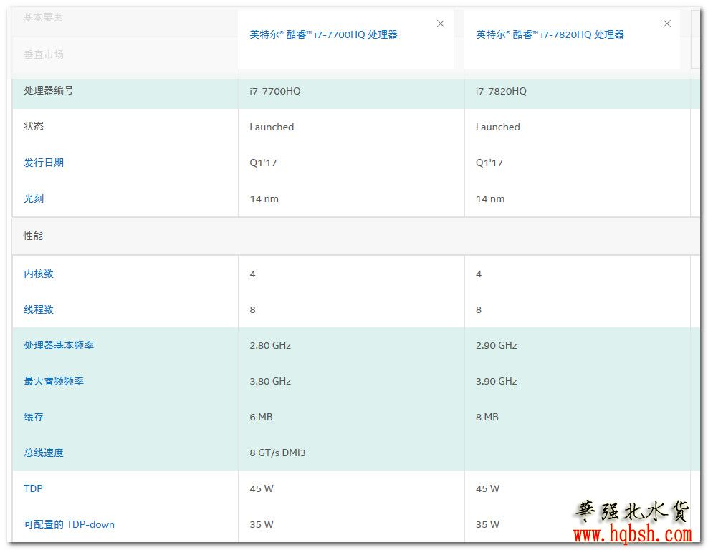Select the 垂直市场 row label
Screen dimensions: 708x550
[43, 54]
